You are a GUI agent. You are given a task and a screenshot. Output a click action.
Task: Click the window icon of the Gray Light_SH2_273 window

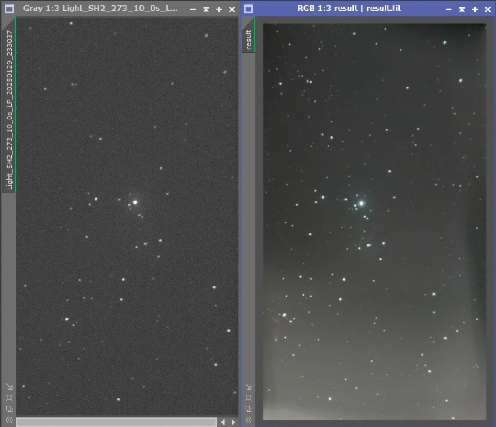(x=10, y=9)
